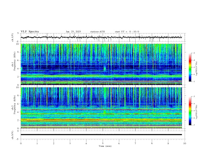
Task: Click time axis tick label '3'
Action: pyautogui.click(x=70, y=143)
